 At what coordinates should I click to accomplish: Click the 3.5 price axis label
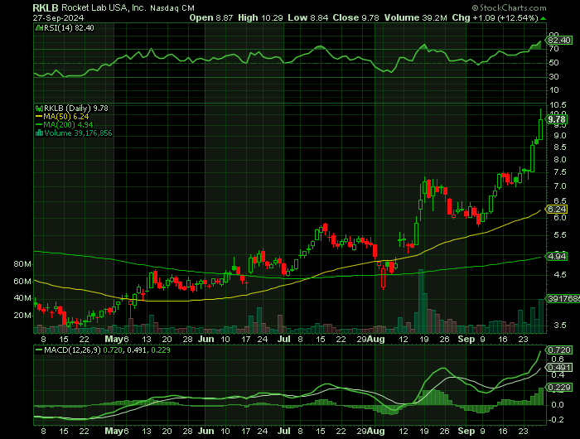click(560, 326)
